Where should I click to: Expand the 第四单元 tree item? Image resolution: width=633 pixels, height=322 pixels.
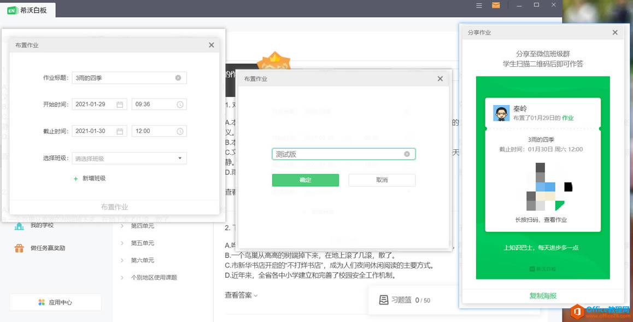pyautogui.click(x=122, y=226)
